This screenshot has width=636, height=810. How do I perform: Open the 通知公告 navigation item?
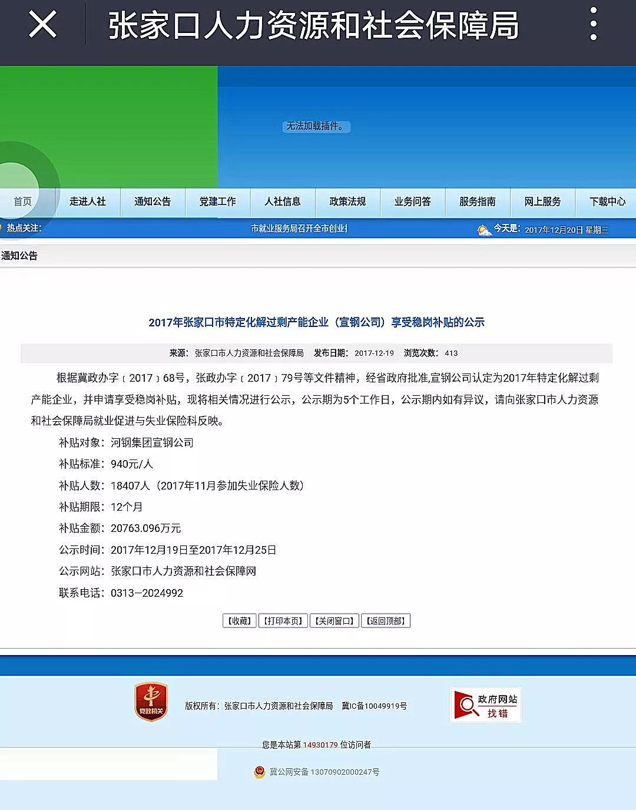pyautogui.click(x=153, y=201)
